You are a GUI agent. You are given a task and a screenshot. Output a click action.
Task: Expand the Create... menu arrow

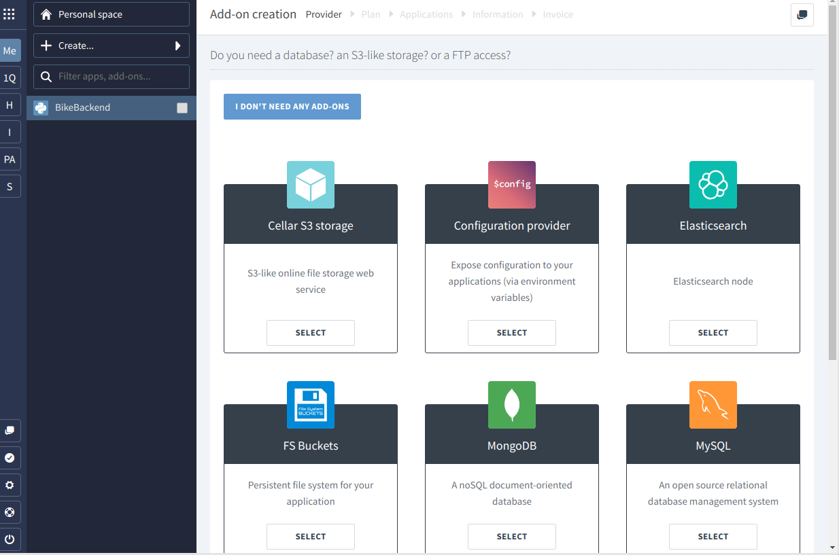coord(178,46)
